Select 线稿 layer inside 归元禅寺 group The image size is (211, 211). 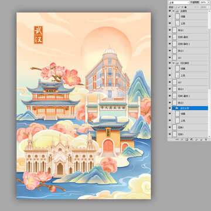click(189, 69)
